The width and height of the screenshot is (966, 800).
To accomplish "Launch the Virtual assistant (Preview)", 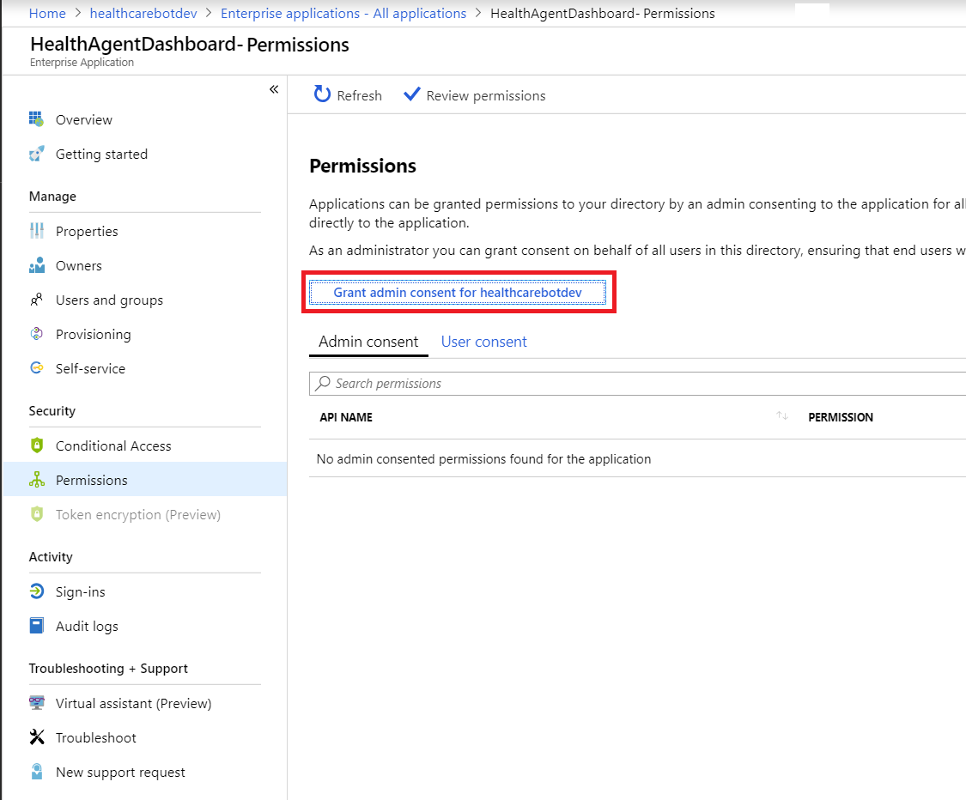I will (132, 703).
